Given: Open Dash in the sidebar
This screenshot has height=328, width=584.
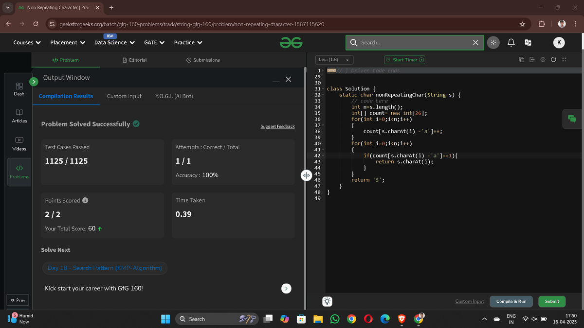Looking at the screenshot, I should pos(19,88).
